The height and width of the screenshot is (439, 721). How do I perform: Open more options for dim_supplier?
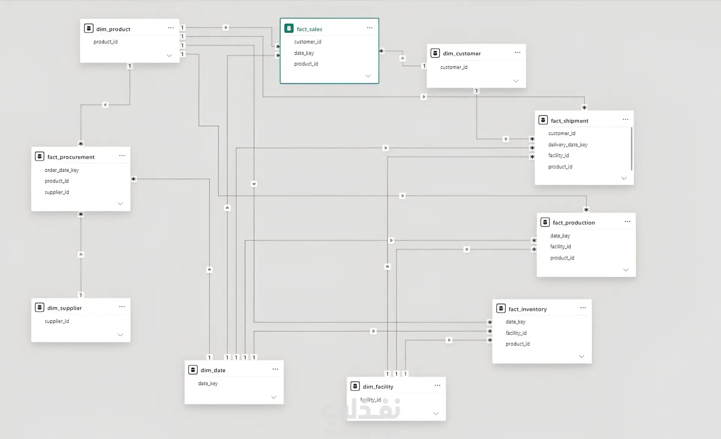[122, 307]
